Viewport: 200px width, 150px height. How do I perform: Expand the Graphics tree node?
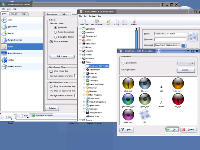tap(80, 51)
